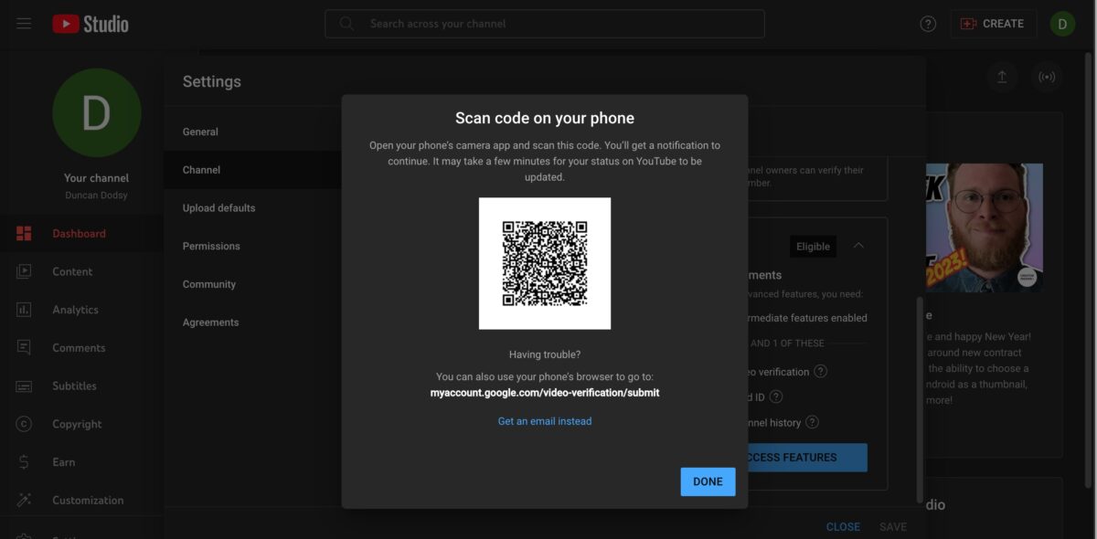Click the DONE button in dialog
The width and height of the screenshot is (1097, 539).
708,481
